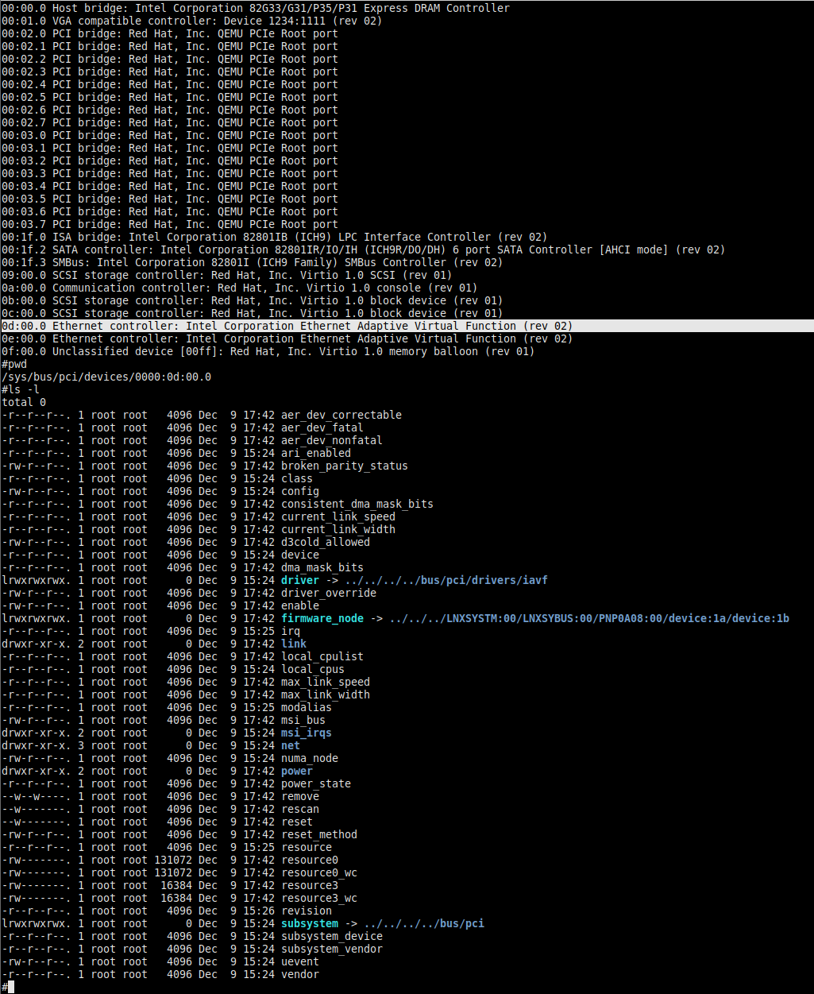814x994 pixels.
Task: Select the driver_override file name
Action: (x=329, y=593)
